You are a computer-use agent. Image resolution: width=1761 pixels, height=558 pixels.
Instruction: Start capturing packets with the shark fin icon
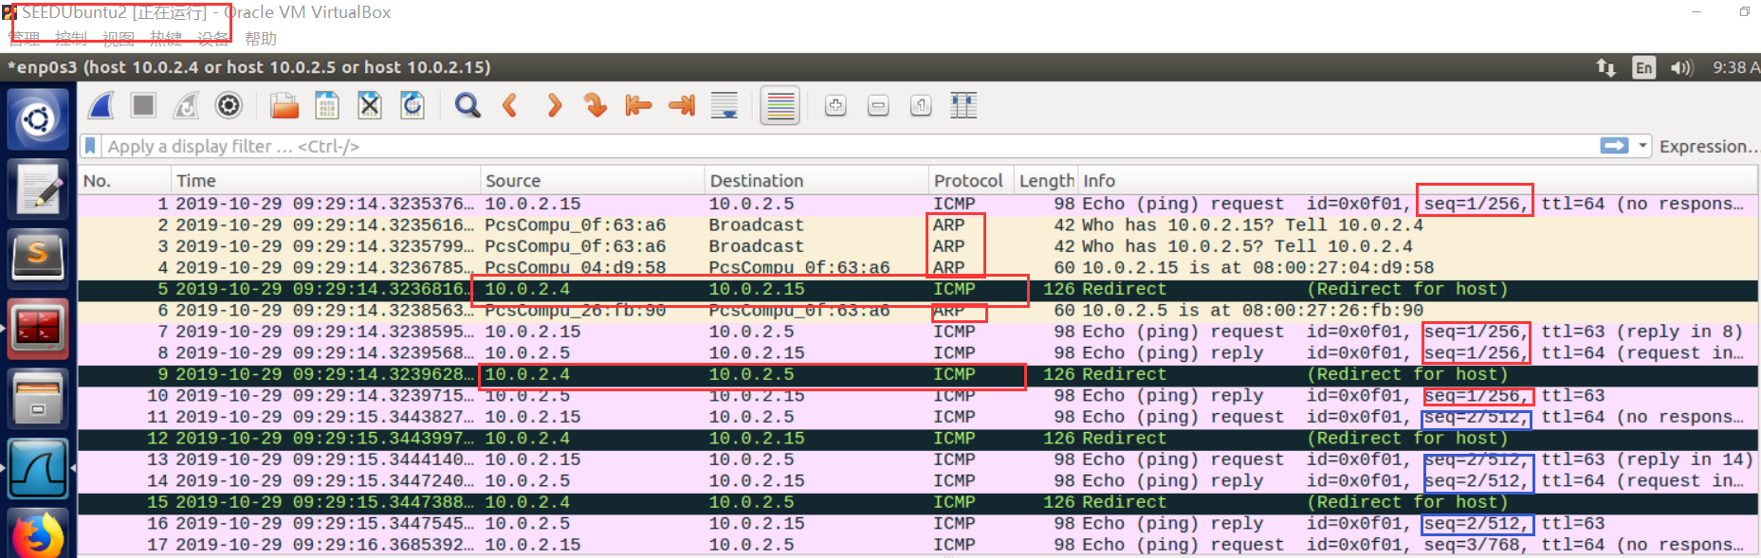[101, 105]
